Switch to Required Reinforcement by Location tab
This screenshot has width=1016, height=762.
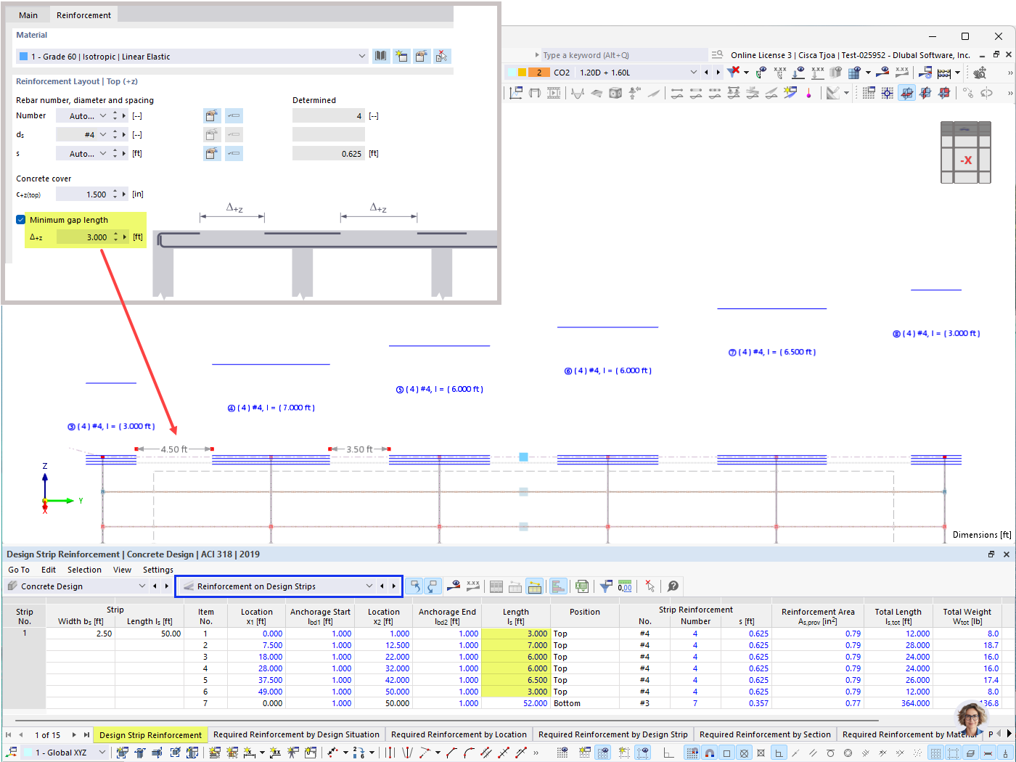click(x=459, y=734)
